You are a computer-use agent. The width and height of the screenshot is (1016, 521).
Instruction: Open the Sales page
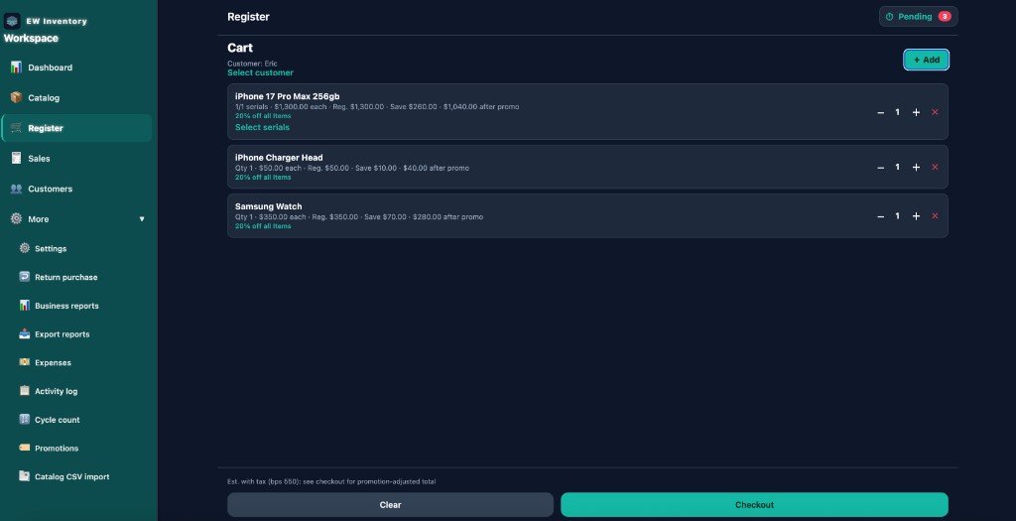(x=77, y=158)
